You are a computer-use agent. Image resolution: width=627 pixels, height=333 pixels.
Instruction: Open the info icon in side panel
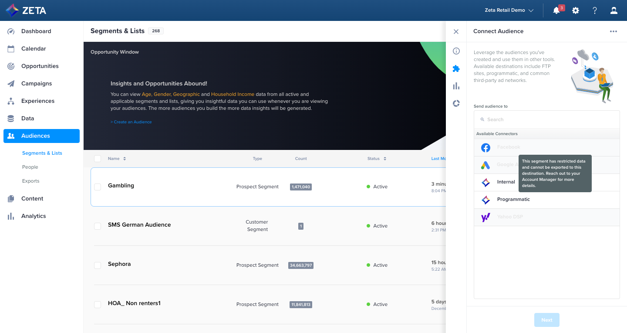[456, 51]
